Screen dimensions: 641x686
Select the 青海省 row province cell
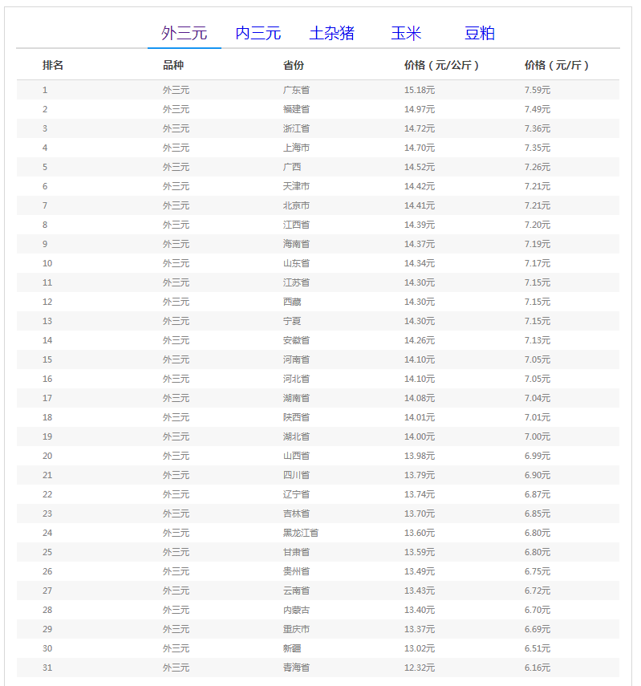pos(296,668)
